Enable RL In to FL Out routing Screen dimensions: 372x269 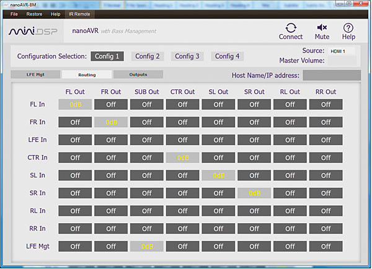click(x=75, y=211)
